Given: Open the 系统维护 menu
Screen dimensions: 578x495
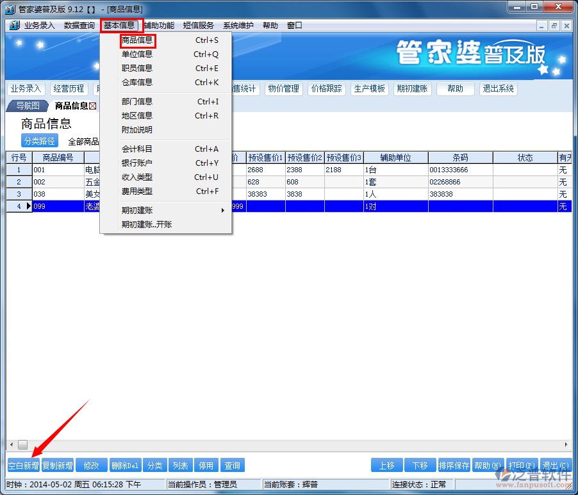Looking at the screenshot, I should pos(238,26).
